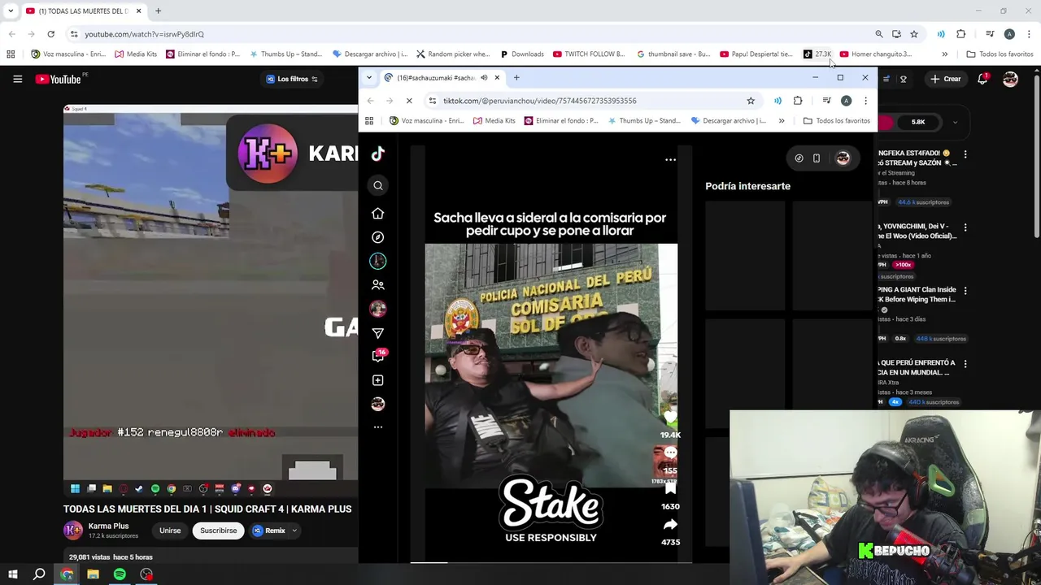Switch to TODAS LAS MUERTES YouTube tab
Image resolution: width=1041 pixels, height=585 pixels.
click(x=83, y=11)
